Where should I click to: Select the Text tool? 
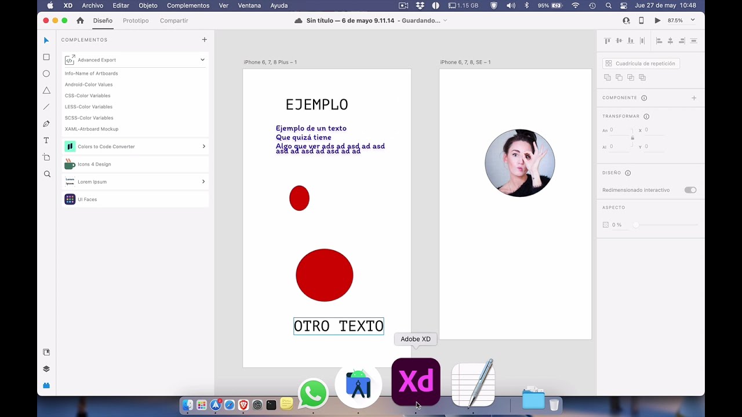(46, 141)
